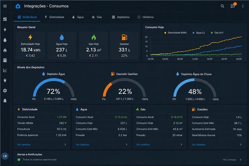The width and height of the screenshot is (249, 166).
Task: Click the Home Assistant house logo
Action: (x=18, y=6)
